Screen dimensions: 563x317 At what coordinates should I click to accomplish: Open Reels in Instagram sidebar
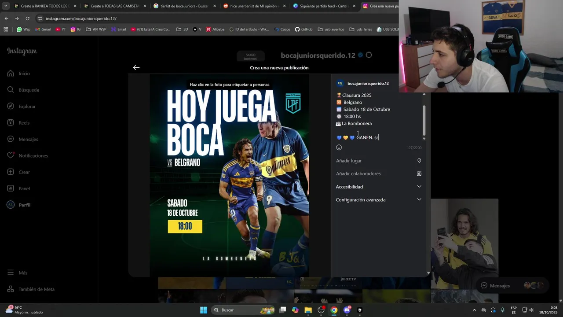[18, 123]
